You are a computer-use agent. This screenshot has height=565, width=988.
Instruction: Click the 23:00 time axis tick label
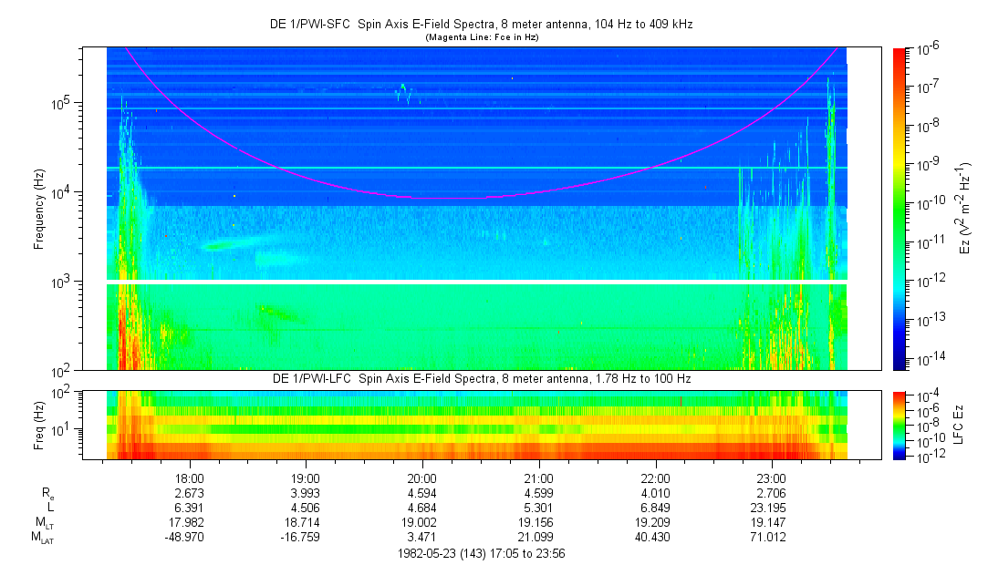pos(772,477)
